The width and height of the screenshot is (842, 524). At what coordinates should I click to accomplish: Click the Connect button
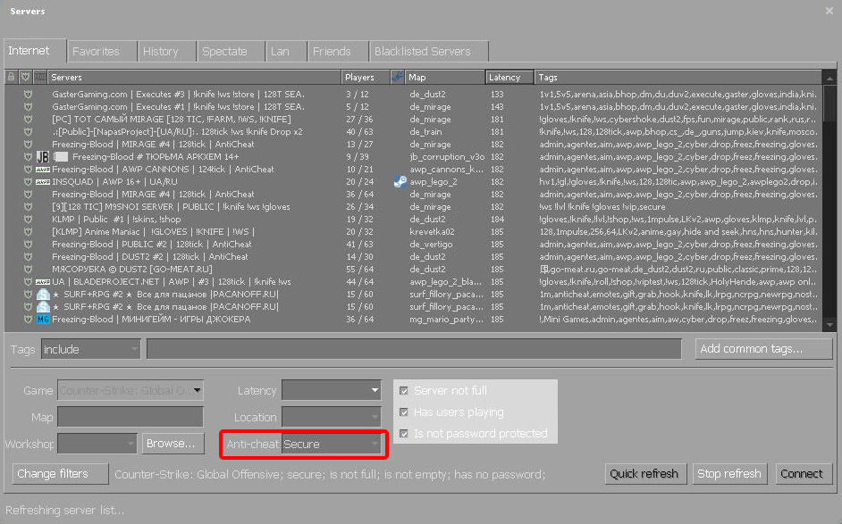click(x=804, y=474)
